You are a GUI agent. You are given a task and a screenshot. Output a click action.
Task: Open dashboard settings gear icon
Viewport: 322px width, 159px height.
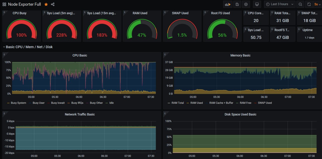click(x=246, y=4)
